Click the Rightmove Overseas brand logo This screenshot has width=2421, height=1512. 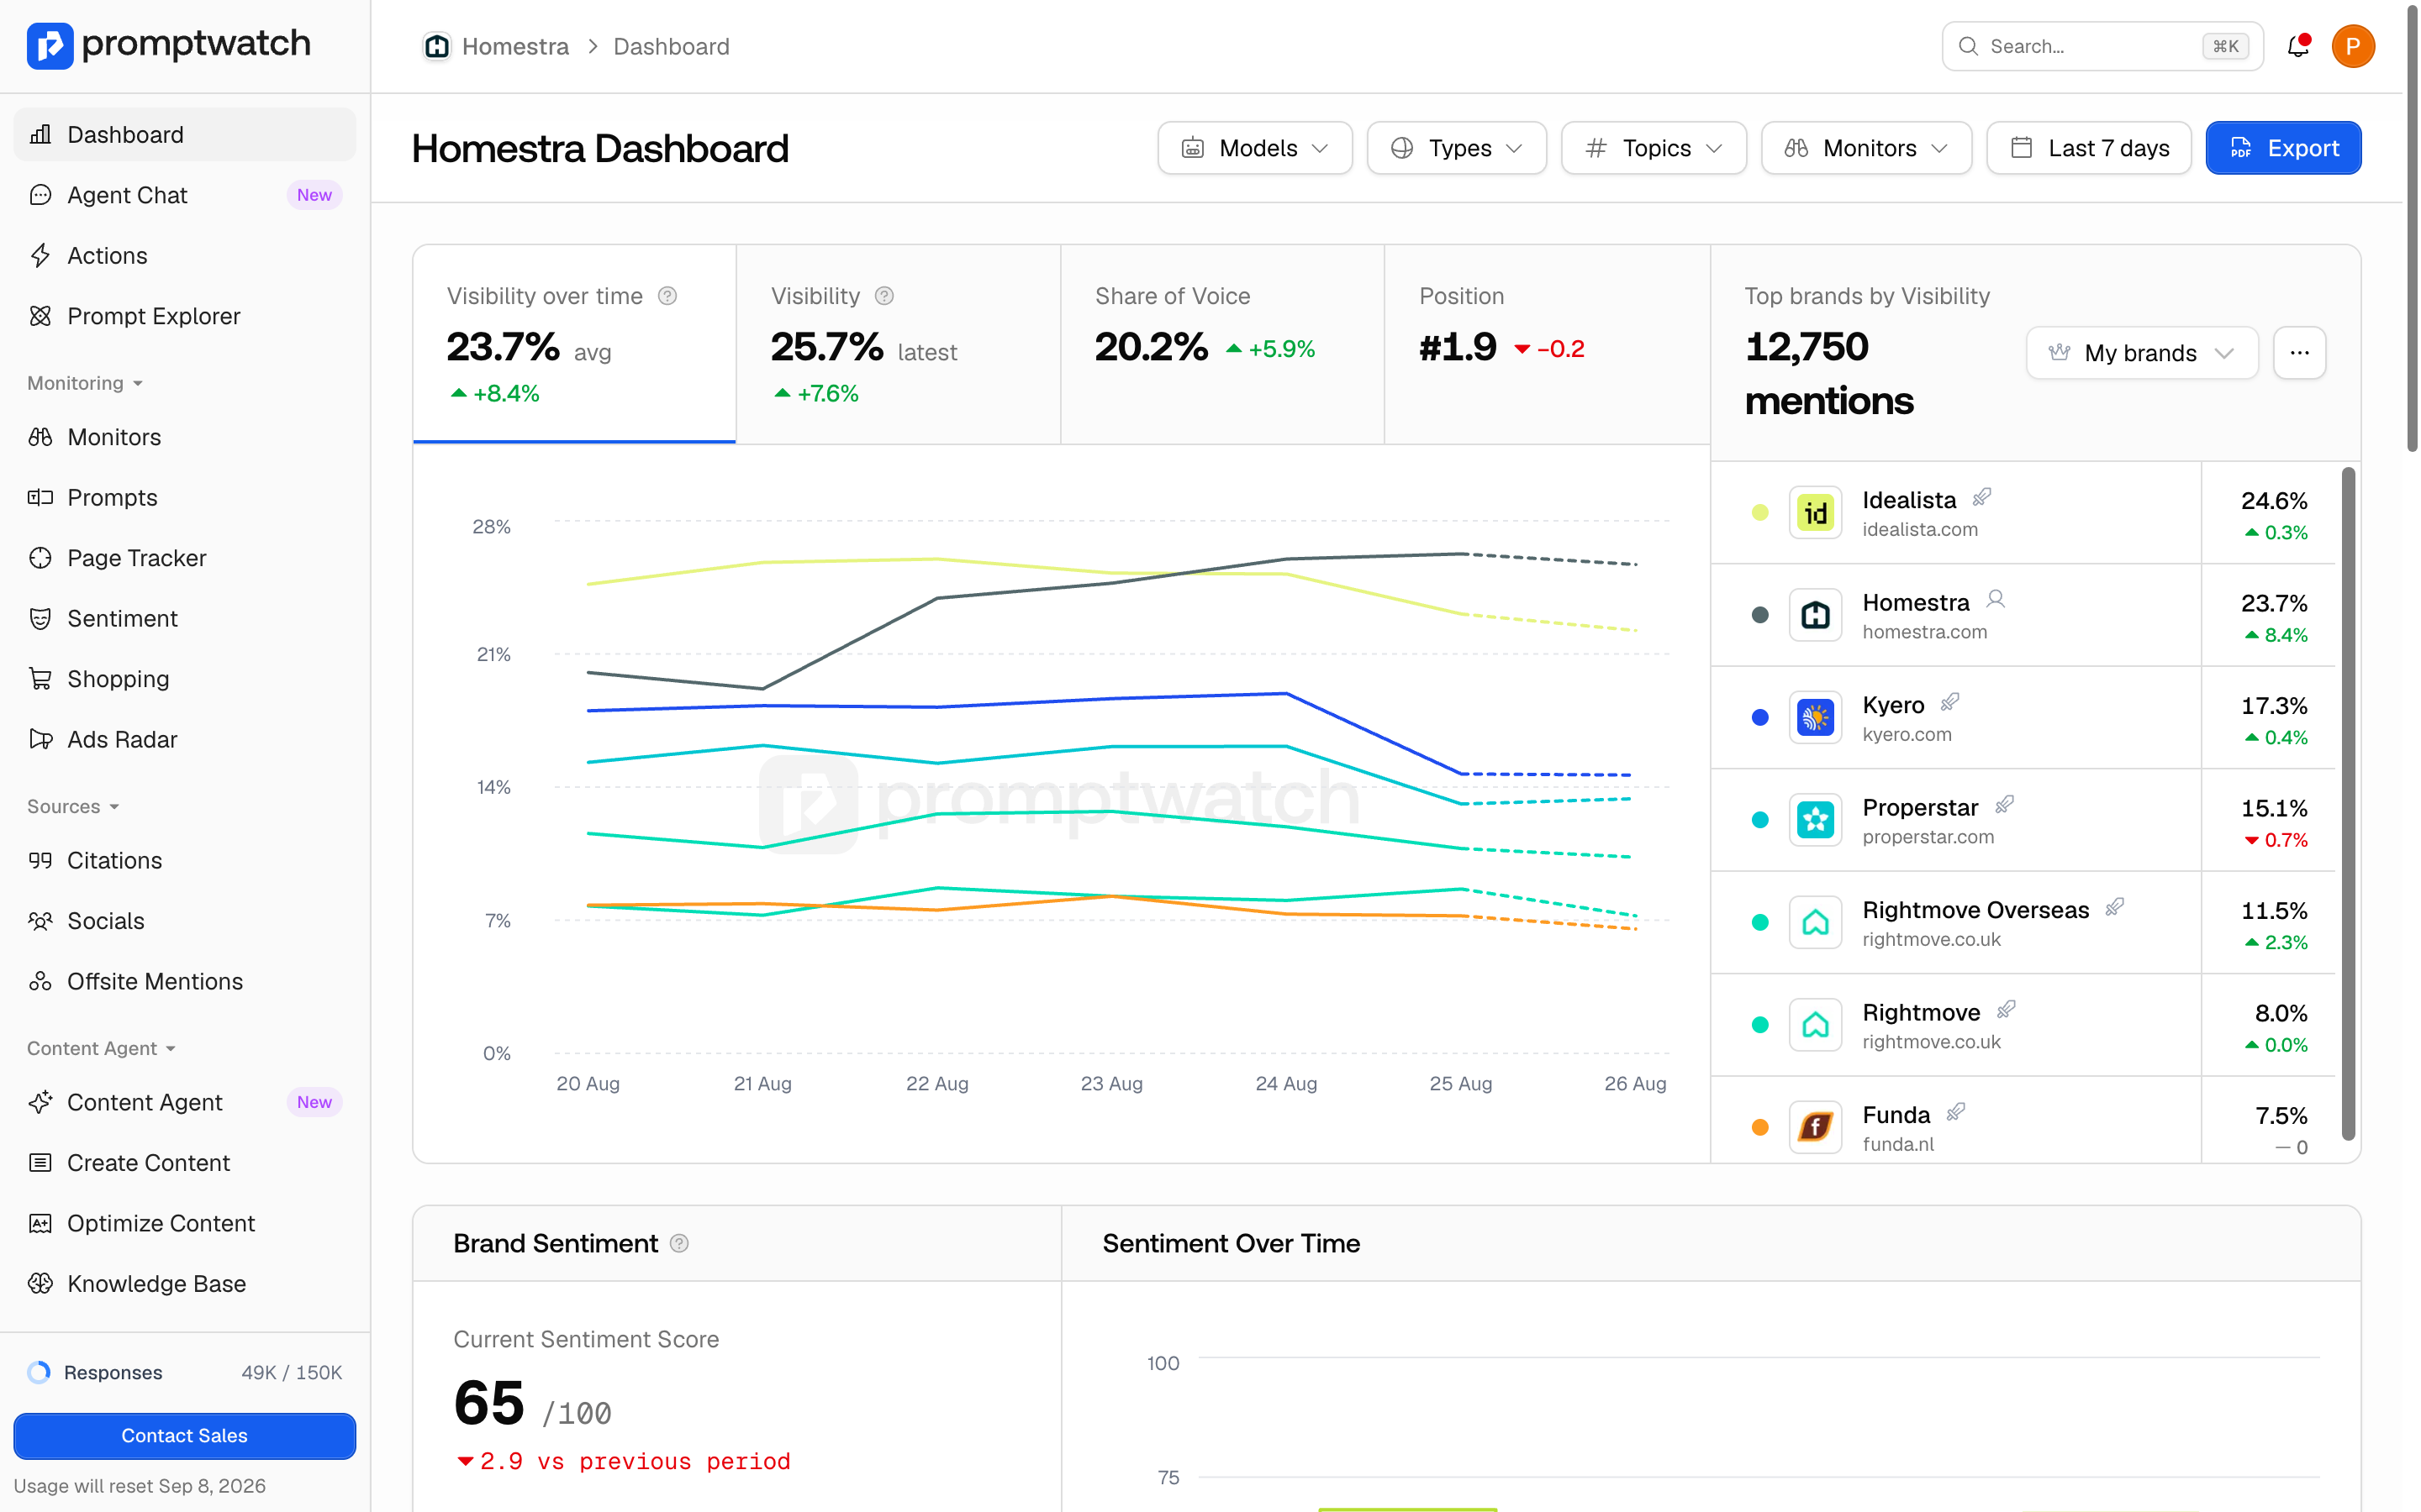(1815, 922)
